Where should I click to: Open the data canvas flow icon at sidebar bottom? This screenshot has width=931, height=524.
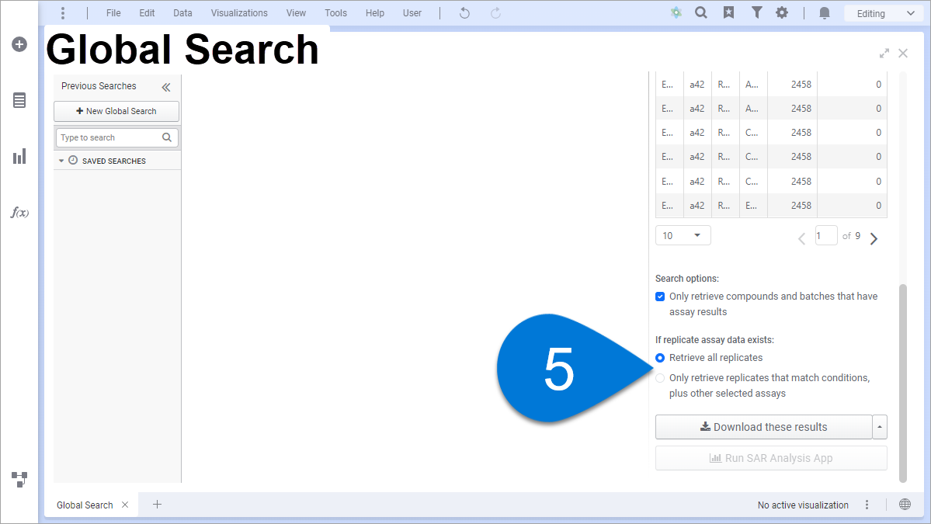[x=19, y=480]
